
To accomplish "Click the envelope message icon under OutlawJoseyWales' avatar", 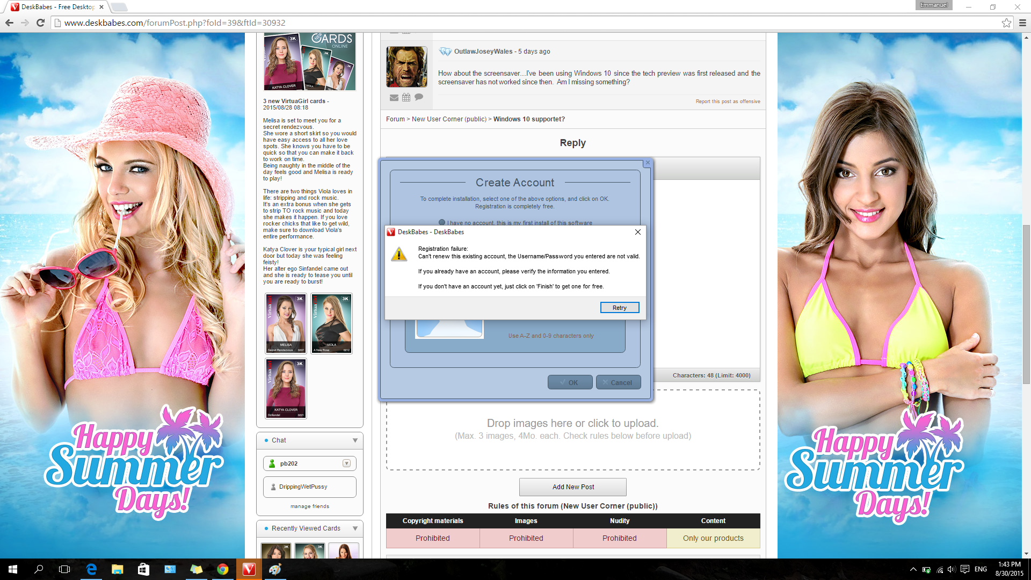I will pyautogui.click(x=394, y=98).
